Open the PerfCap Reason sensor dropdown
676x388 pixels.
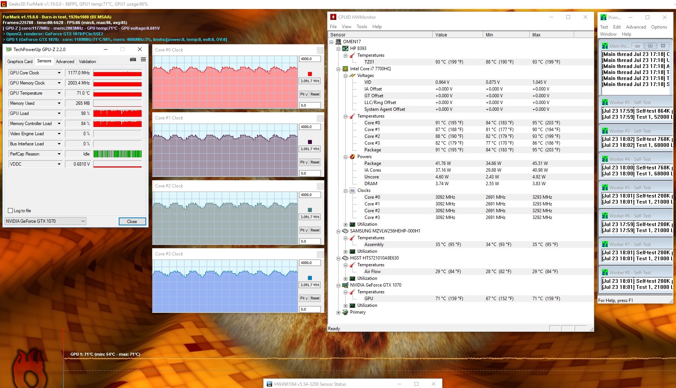pos(59,154)
